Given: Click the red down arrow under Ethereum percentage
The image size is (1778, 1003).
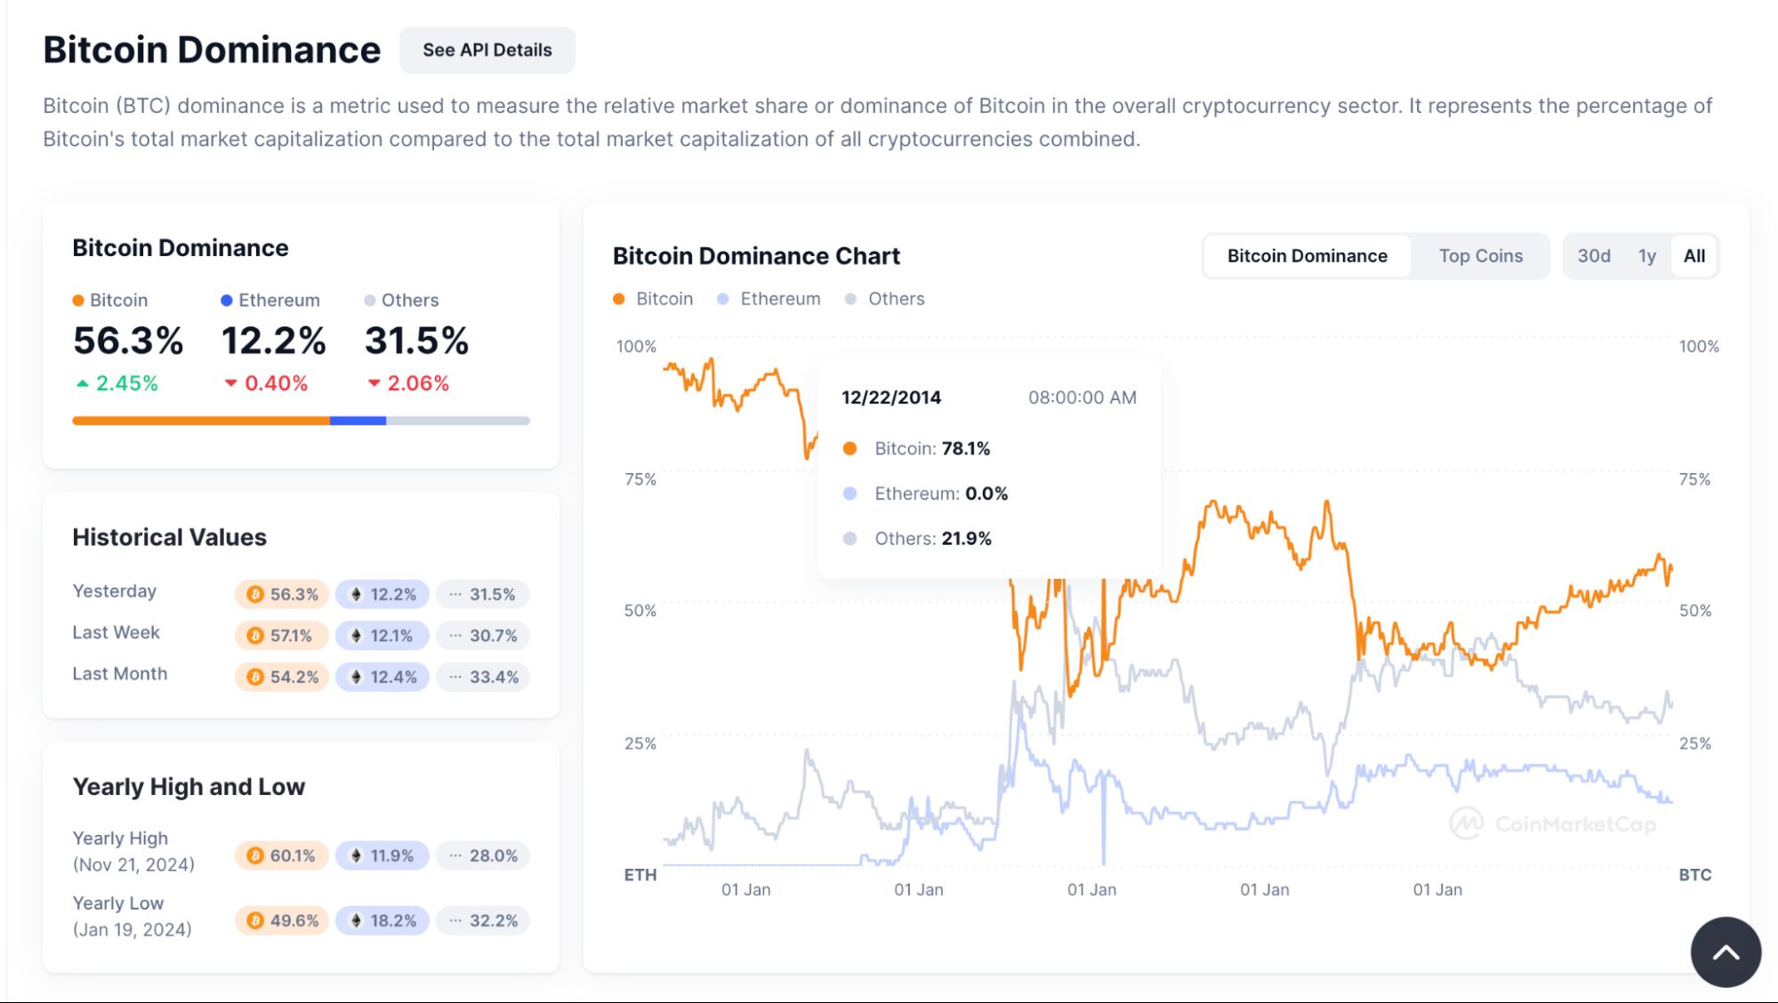Looking at the screenshot, I should 230,383.
